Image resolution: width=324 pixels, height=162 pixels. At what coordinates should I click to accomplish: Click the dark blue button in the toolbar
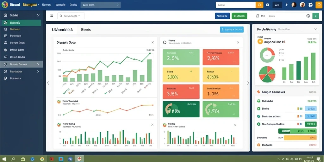[x=222, y=16]
